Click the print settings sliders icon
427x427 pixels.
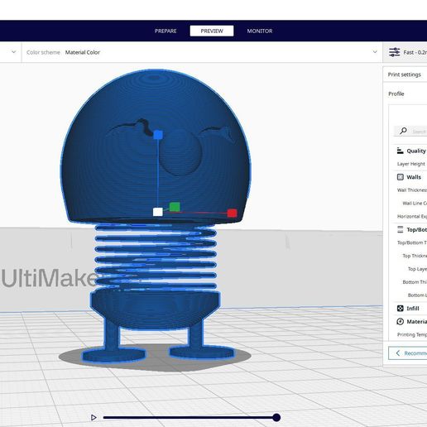point(395,52)
